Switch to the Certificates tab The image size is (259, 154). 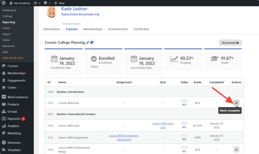click(x=141, y=29)
